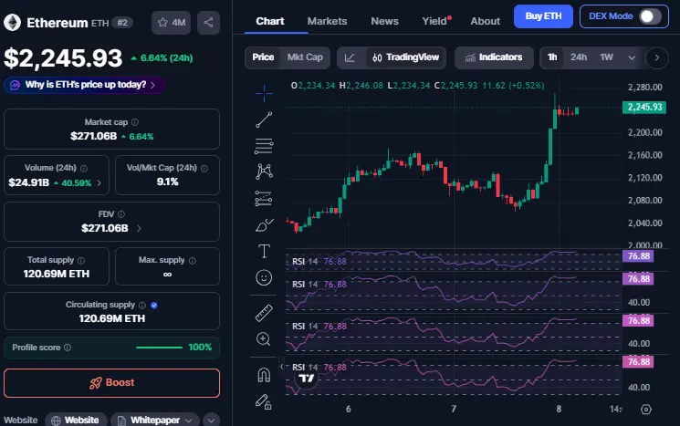This screenshot has height=426, width=680.
Task: Open the News tab
Action: [384, 21]
